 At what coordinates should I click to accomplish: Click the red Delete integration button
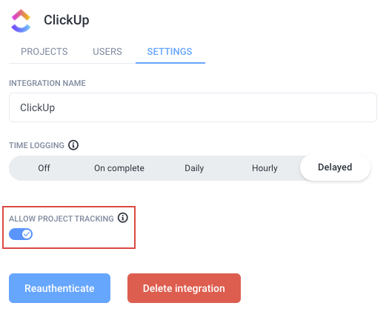pos(184,288)
